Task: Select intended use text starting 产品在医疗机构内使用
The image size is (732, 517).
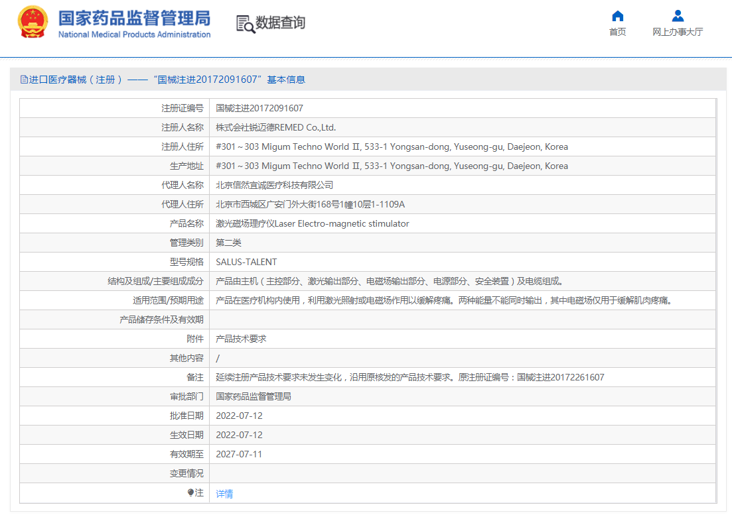Action: pyautogui.click(x=446, y=301)
